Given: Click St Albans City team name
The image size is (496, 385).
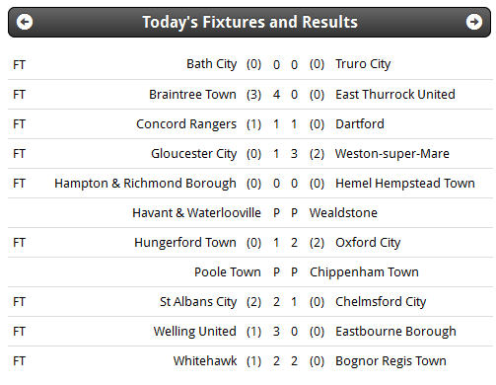Looking at the screenshot, I should coord(198,302).
